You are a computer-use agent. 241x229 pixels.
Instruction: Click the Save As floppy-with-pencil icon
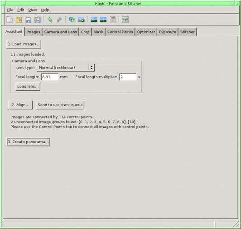pyautogui.click(x=38, y=20)
